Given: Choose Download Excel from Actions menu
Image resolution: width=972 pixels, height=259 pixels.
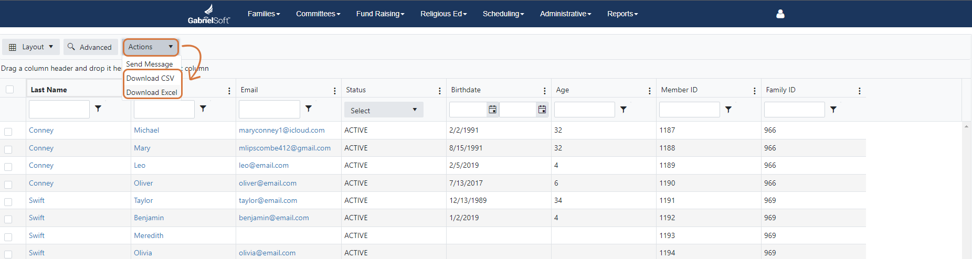Looking at the screenshot, I should point(152,92).
